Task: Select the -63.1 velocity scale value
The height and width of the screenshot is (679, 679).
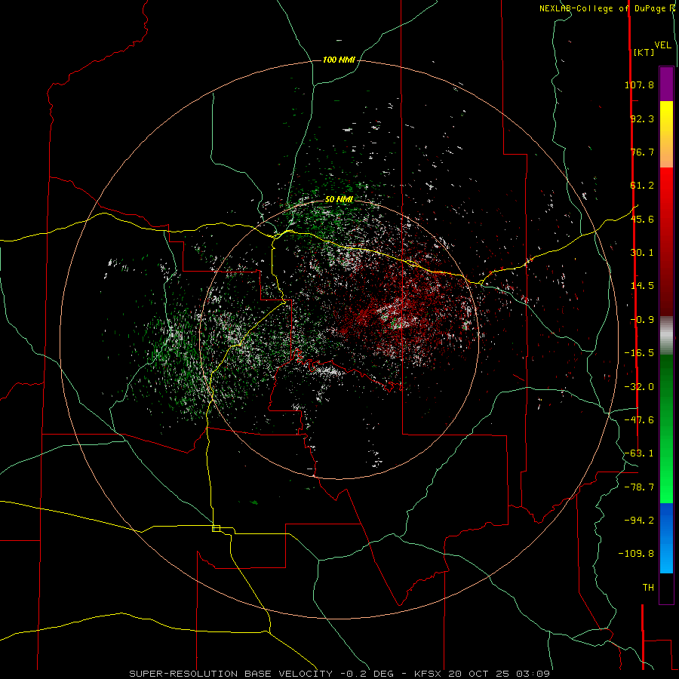Action: pos(639,453)
